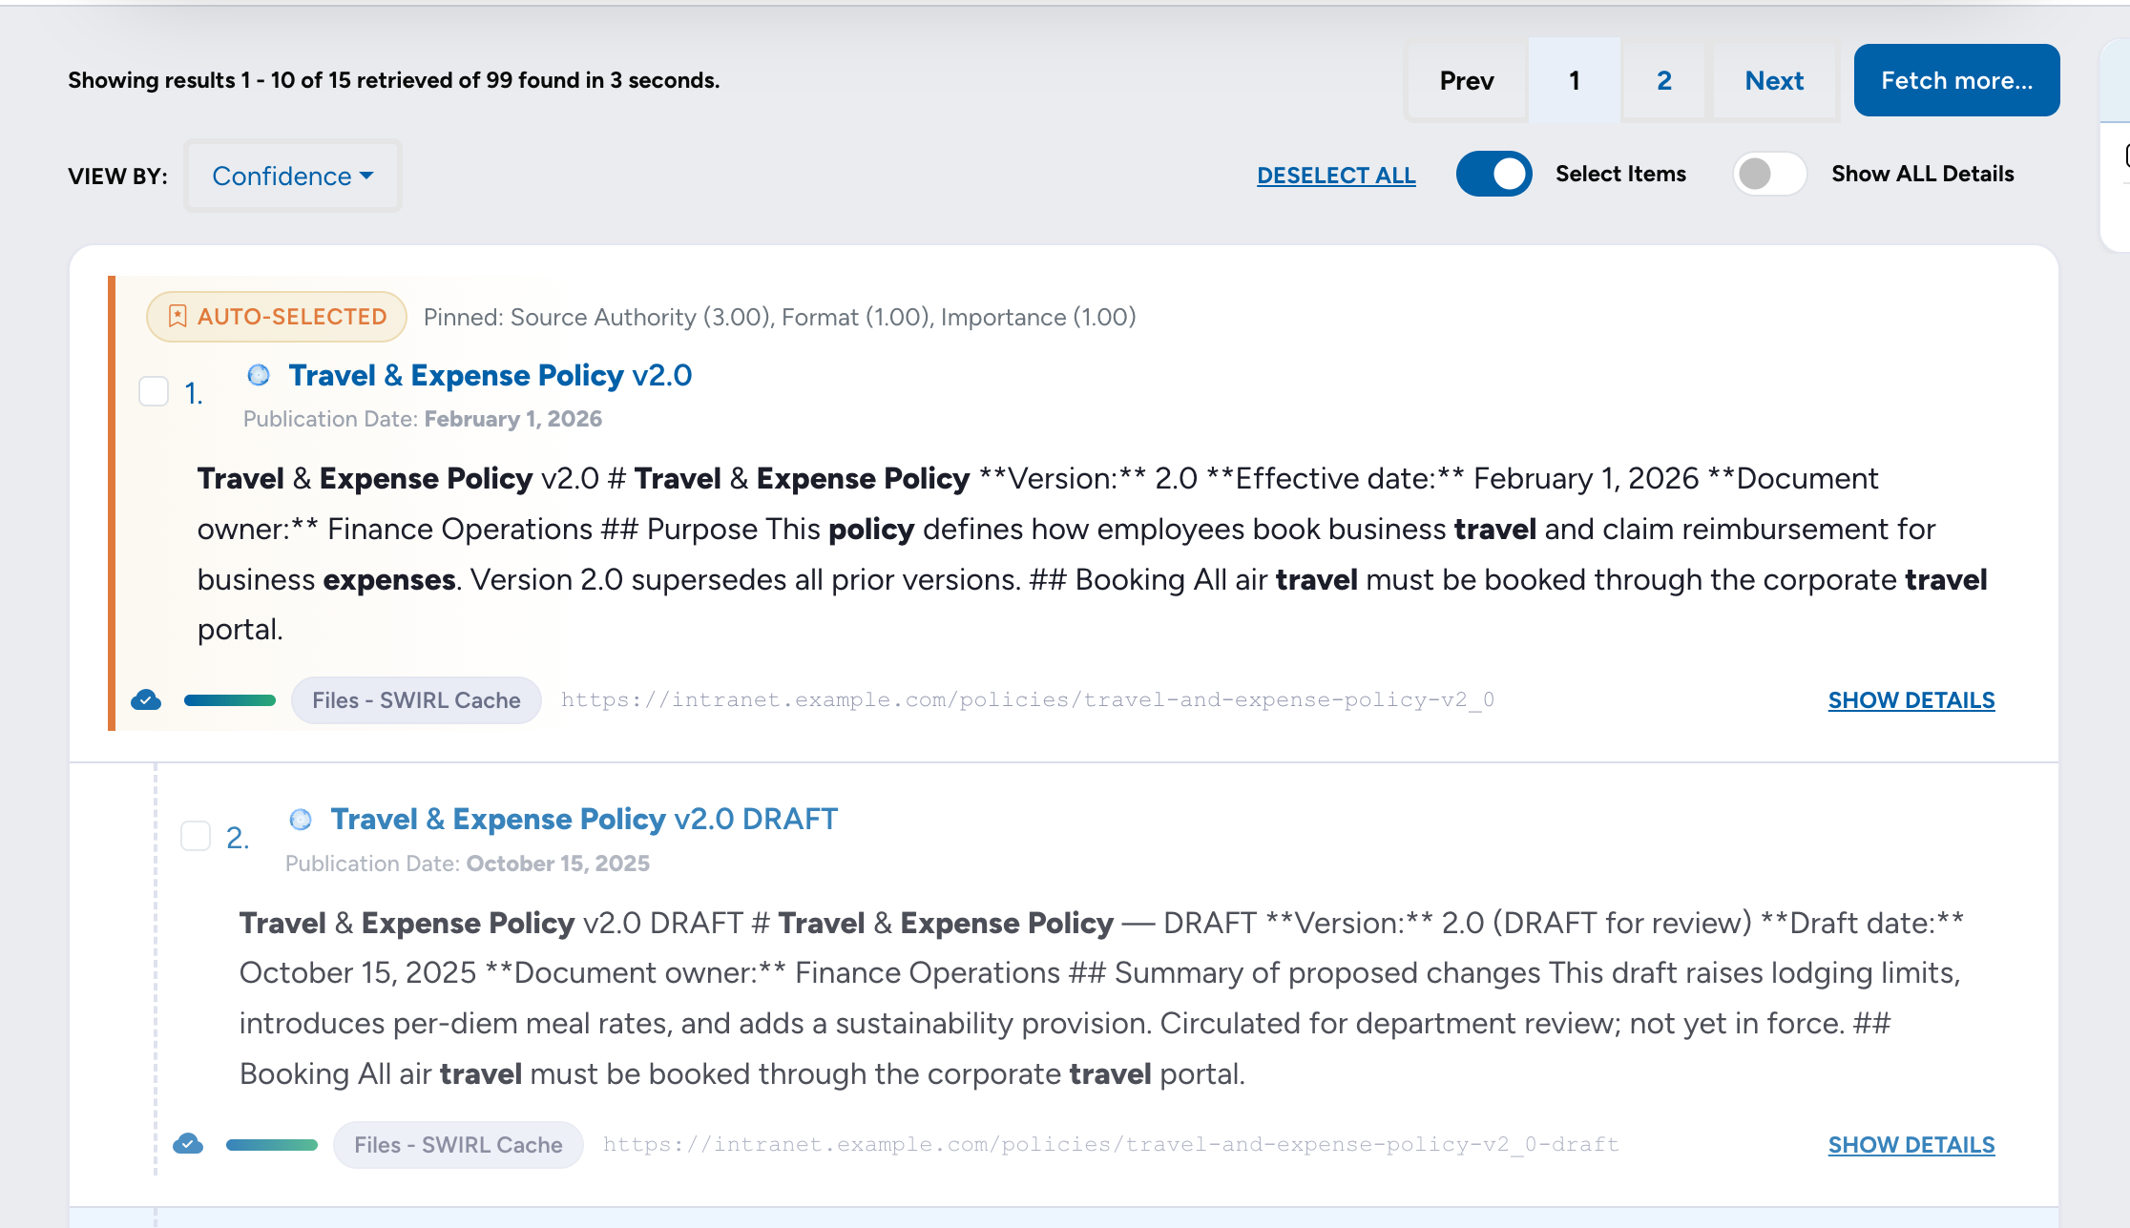Viewport: 2130px width, 1228px height.
Task: Click confidence bar on result 2 DRAFT
Action: [272, 1145]
